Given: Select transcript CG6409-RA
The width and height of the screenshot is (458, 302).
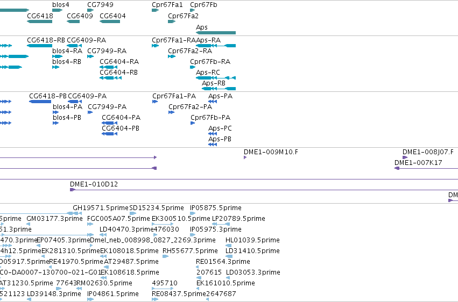Looking at the screenshot, I should (86, 40).
